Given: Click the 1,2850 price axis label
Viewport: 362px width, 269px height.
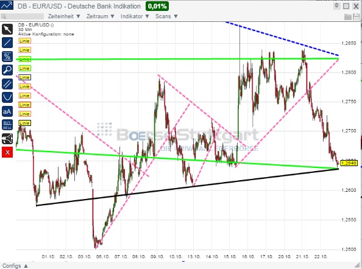Looking at the screenshot, I should pyautogui.click(x=349, y=43).
